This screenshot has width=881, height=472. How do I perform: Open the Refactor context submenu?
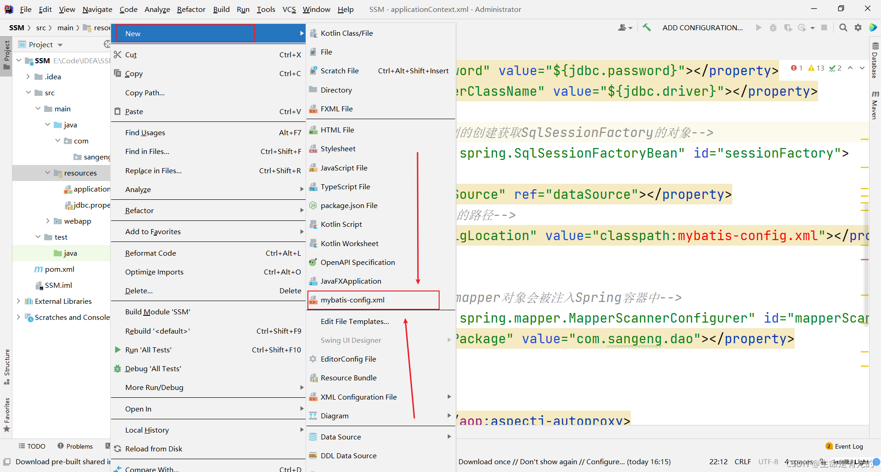coord(208,210)
